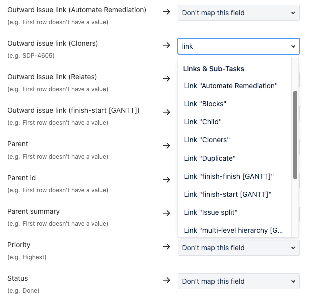The image size is (317, 306).
Task: Select Link "finish-start [GANTT]" option
Action: [x=235, y=194]
